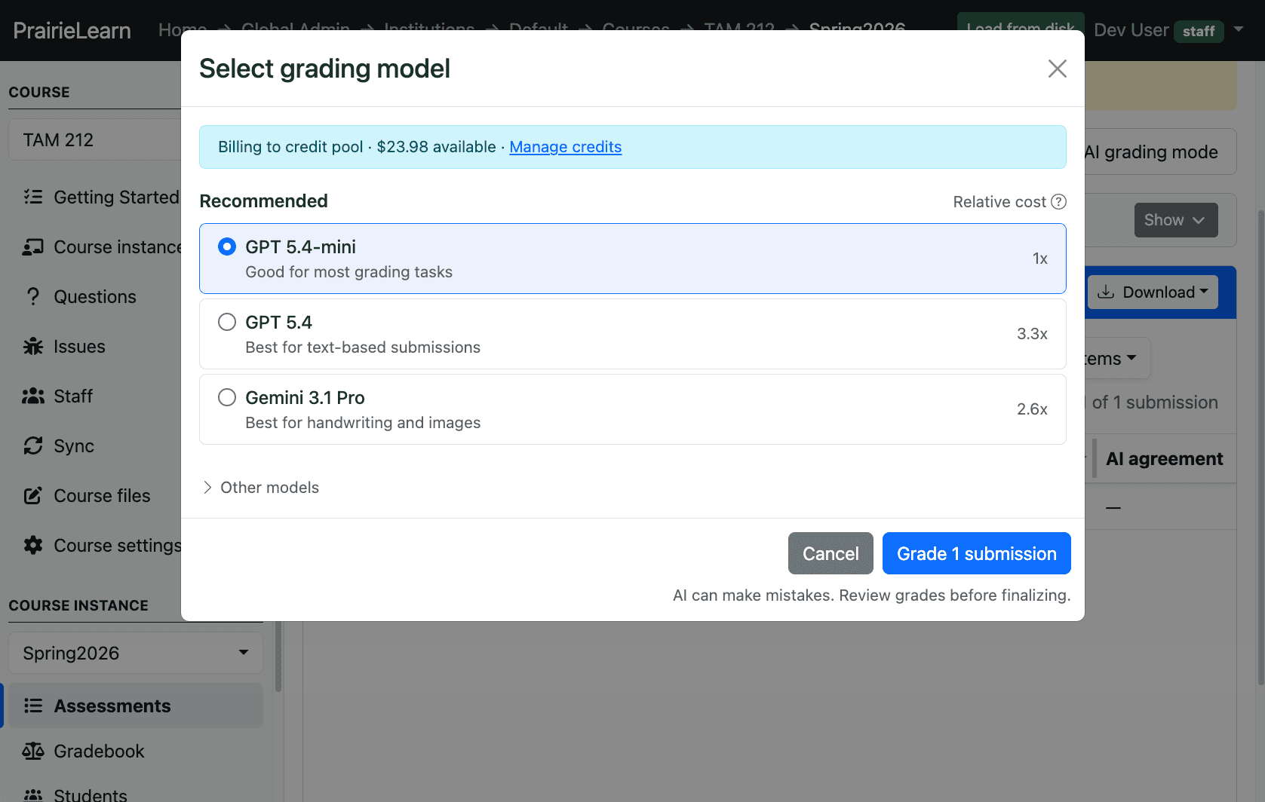Click the Staff people icon
The image size is (1265, 802).
coord(33,396)
